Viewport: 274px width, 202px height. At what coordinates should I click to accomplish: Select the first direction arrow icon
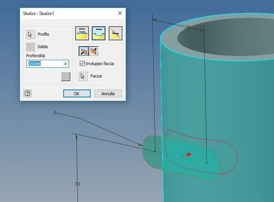pyautogui.click(x=84, y=51)
